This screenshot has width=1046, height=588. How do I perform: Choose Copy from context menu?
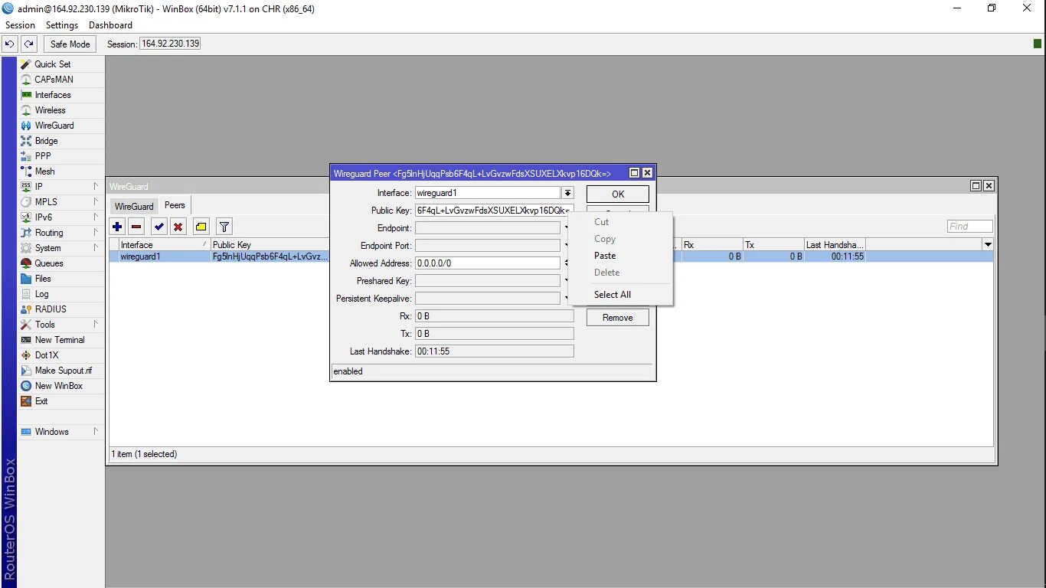tap(605, 239)
